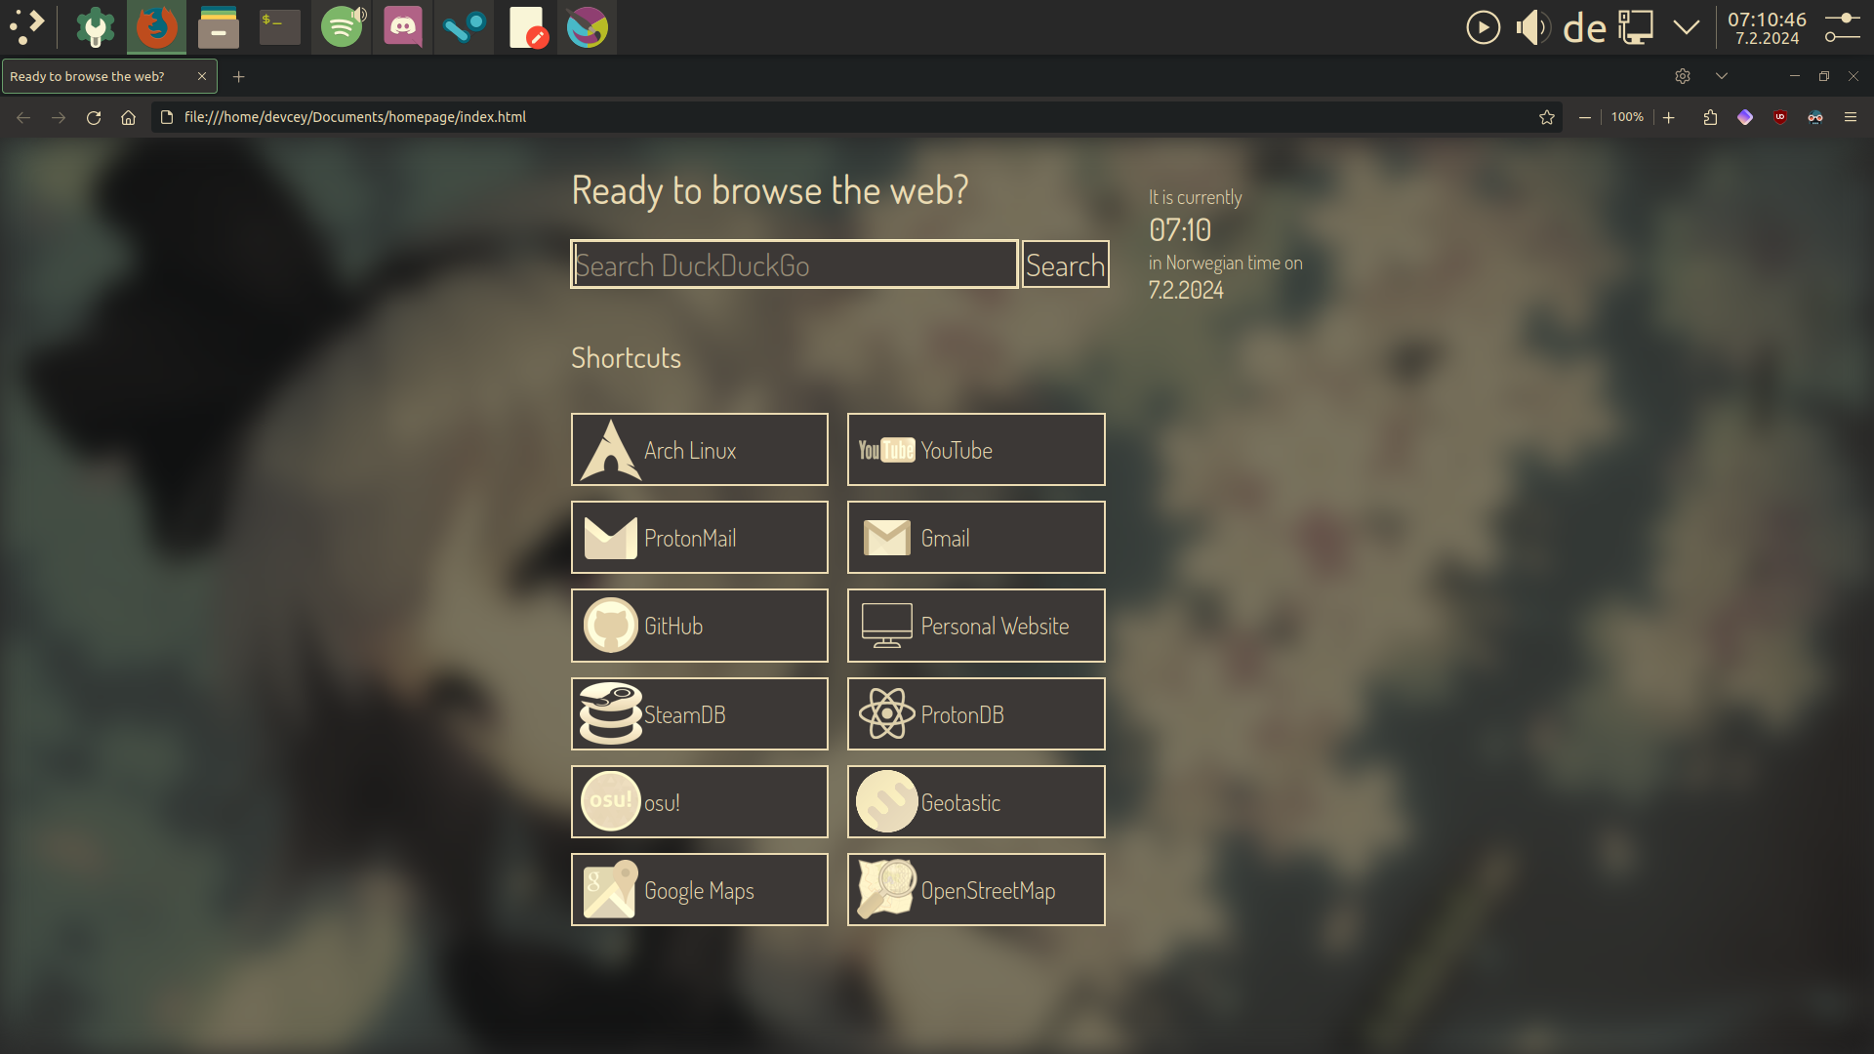The height and width of the screenshot is (1054, 1874).
Task: Open the network tray icon
Action: click(x=1636, y=27)
